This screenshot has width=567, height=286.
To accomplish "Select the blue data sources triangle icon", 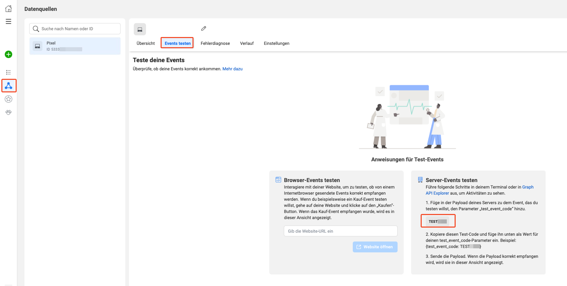I will coord(8,86).
